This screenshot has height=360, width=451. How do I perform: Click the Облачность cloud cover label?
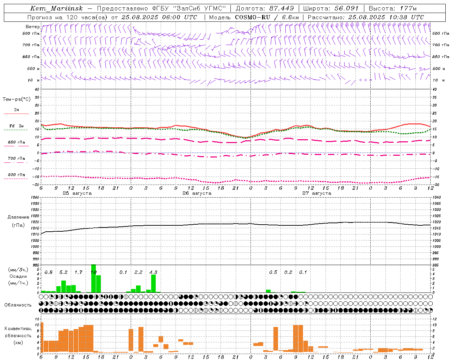18,305
